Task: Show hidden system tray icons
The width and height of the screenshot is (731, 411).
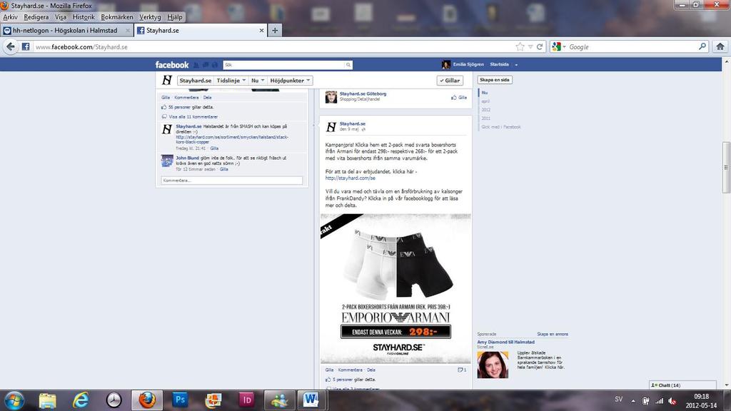Action: pos(633,401)
